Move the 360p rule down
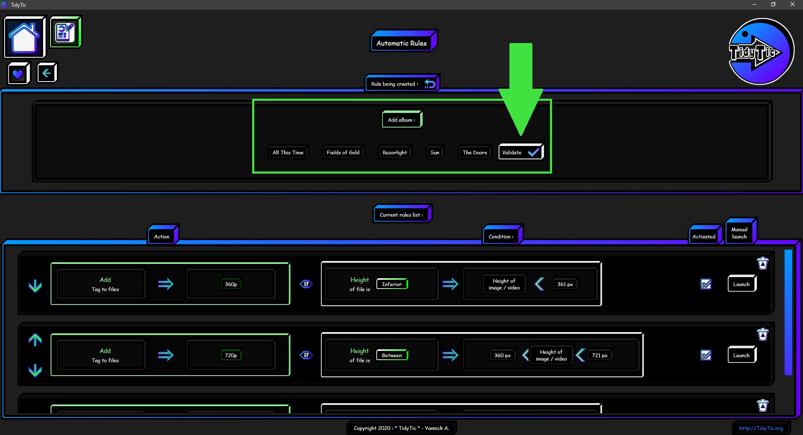This screenshot has width=803, height=435. point(35,286)
